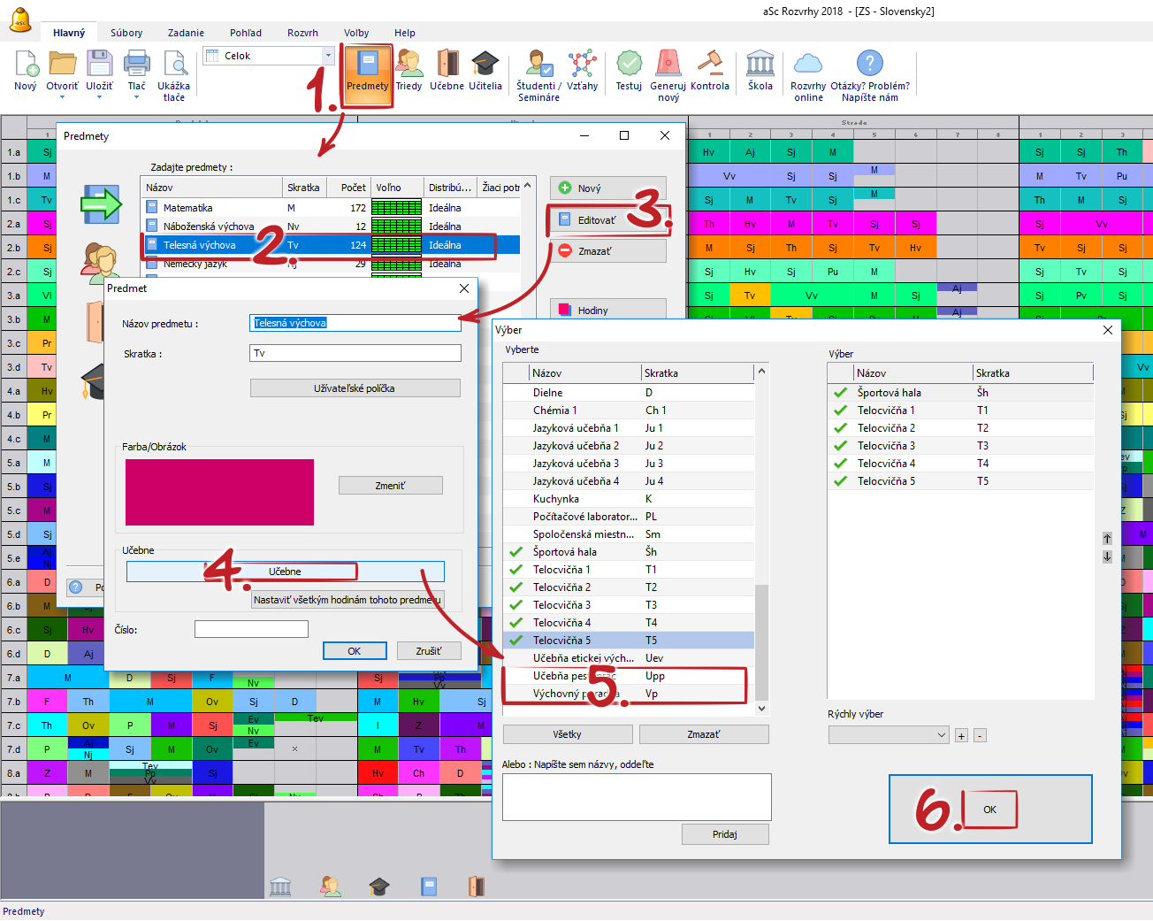This screenshot has height=921, width=1153.
Task: Open the Triedy (classes) toolbar icon
Action: click(x=409, y=70)
